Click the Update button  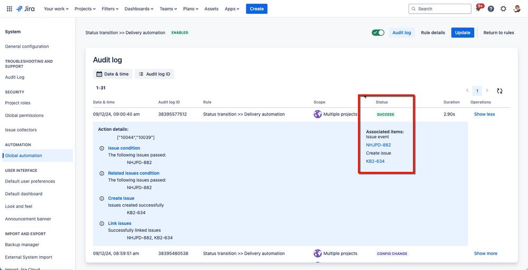tap(462, 33)
